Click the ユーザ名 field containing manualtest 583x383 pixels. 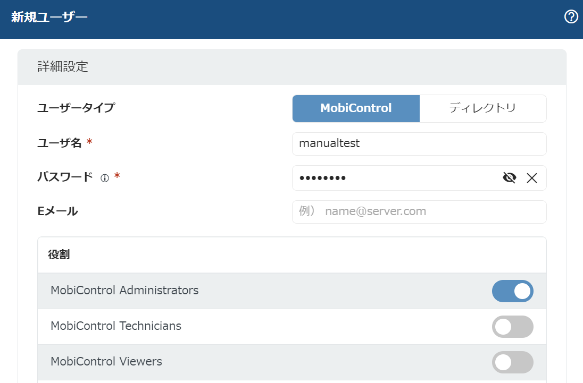(419, 143)
